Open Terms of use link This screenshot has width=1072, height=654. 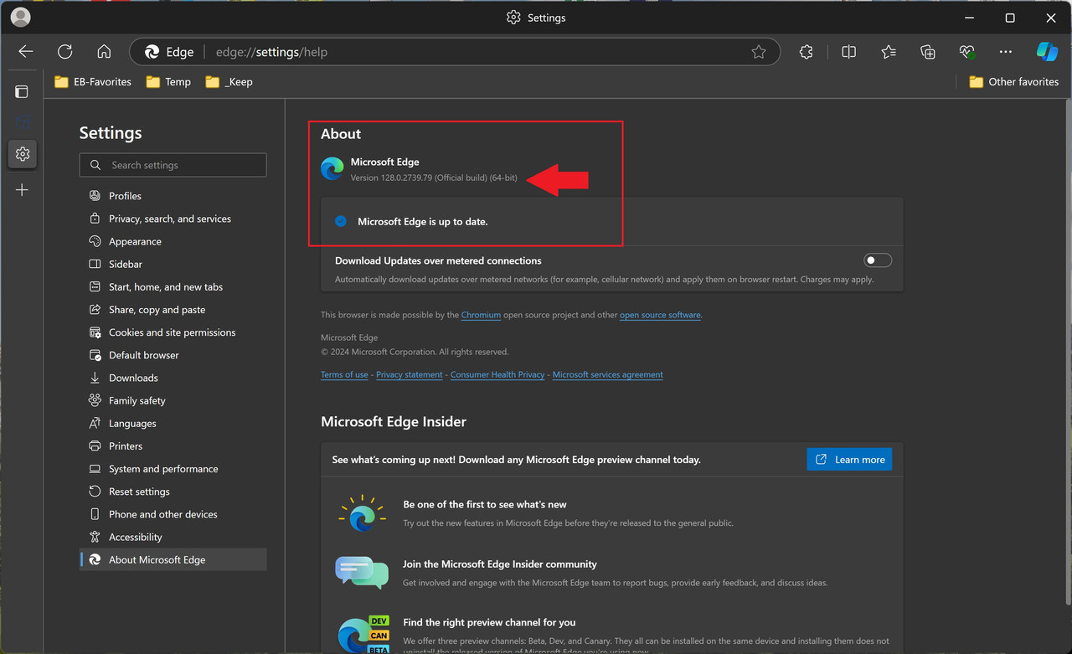(x=344, y=374)
